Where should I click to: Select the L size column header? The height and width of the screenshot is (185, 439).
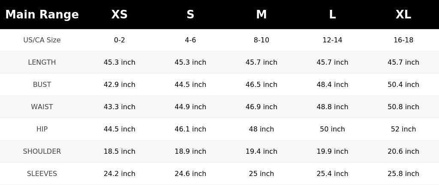coord(332,15)
